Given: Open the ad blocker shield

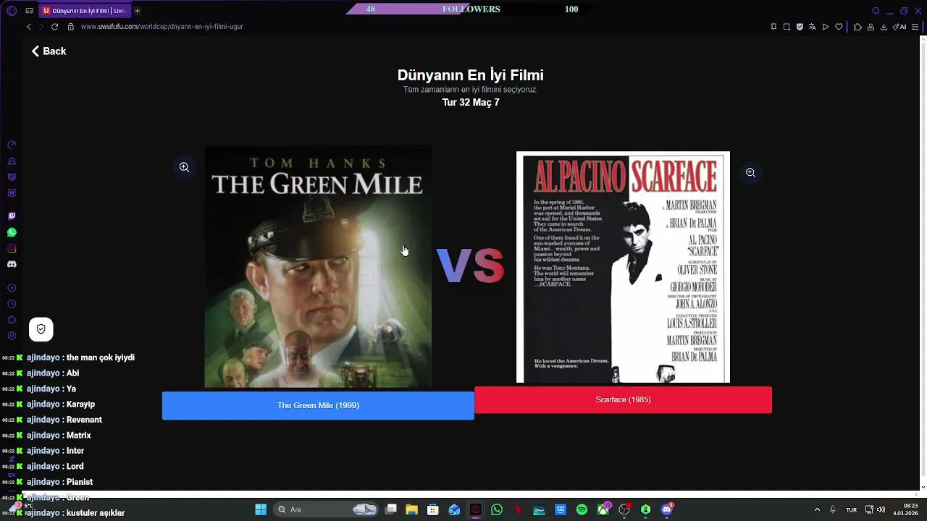Looking at the screenshot, I should click(x=800, y=27).
